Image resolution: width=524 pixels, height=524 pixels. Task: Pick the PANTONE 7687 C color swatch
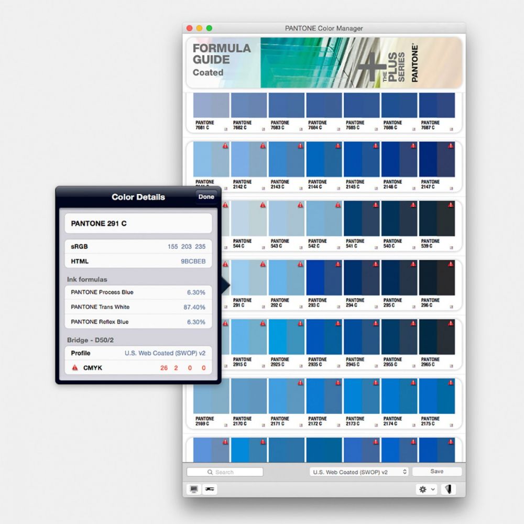(x=437, y=105)
